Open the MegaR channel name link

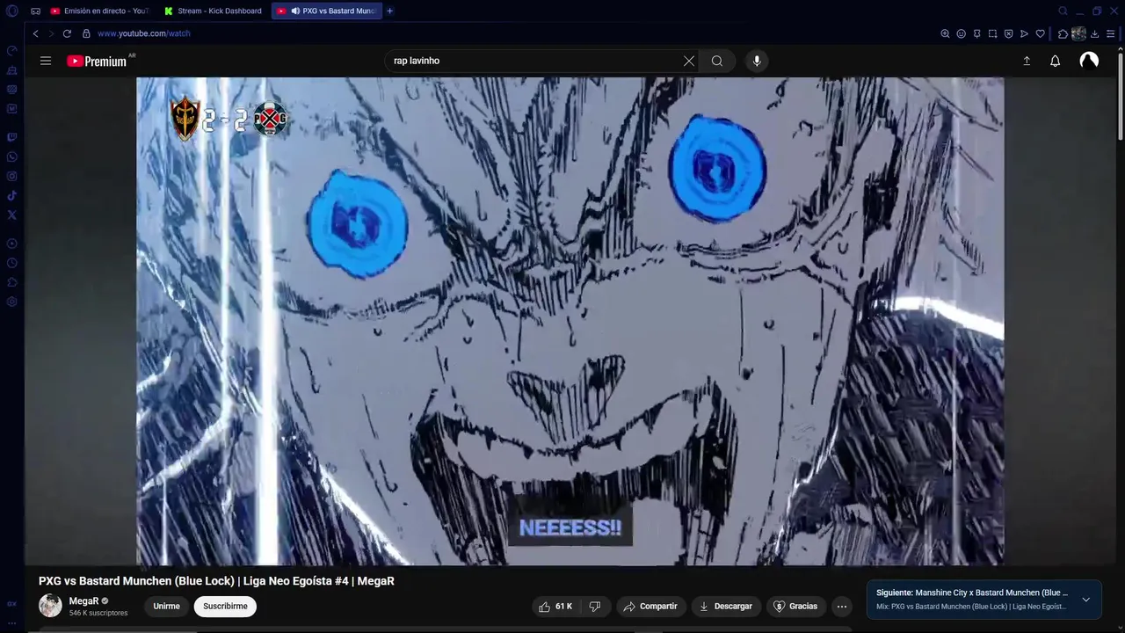84,601
